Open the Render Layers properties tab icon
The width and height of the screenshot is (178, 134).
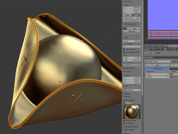tap(153, 49)
